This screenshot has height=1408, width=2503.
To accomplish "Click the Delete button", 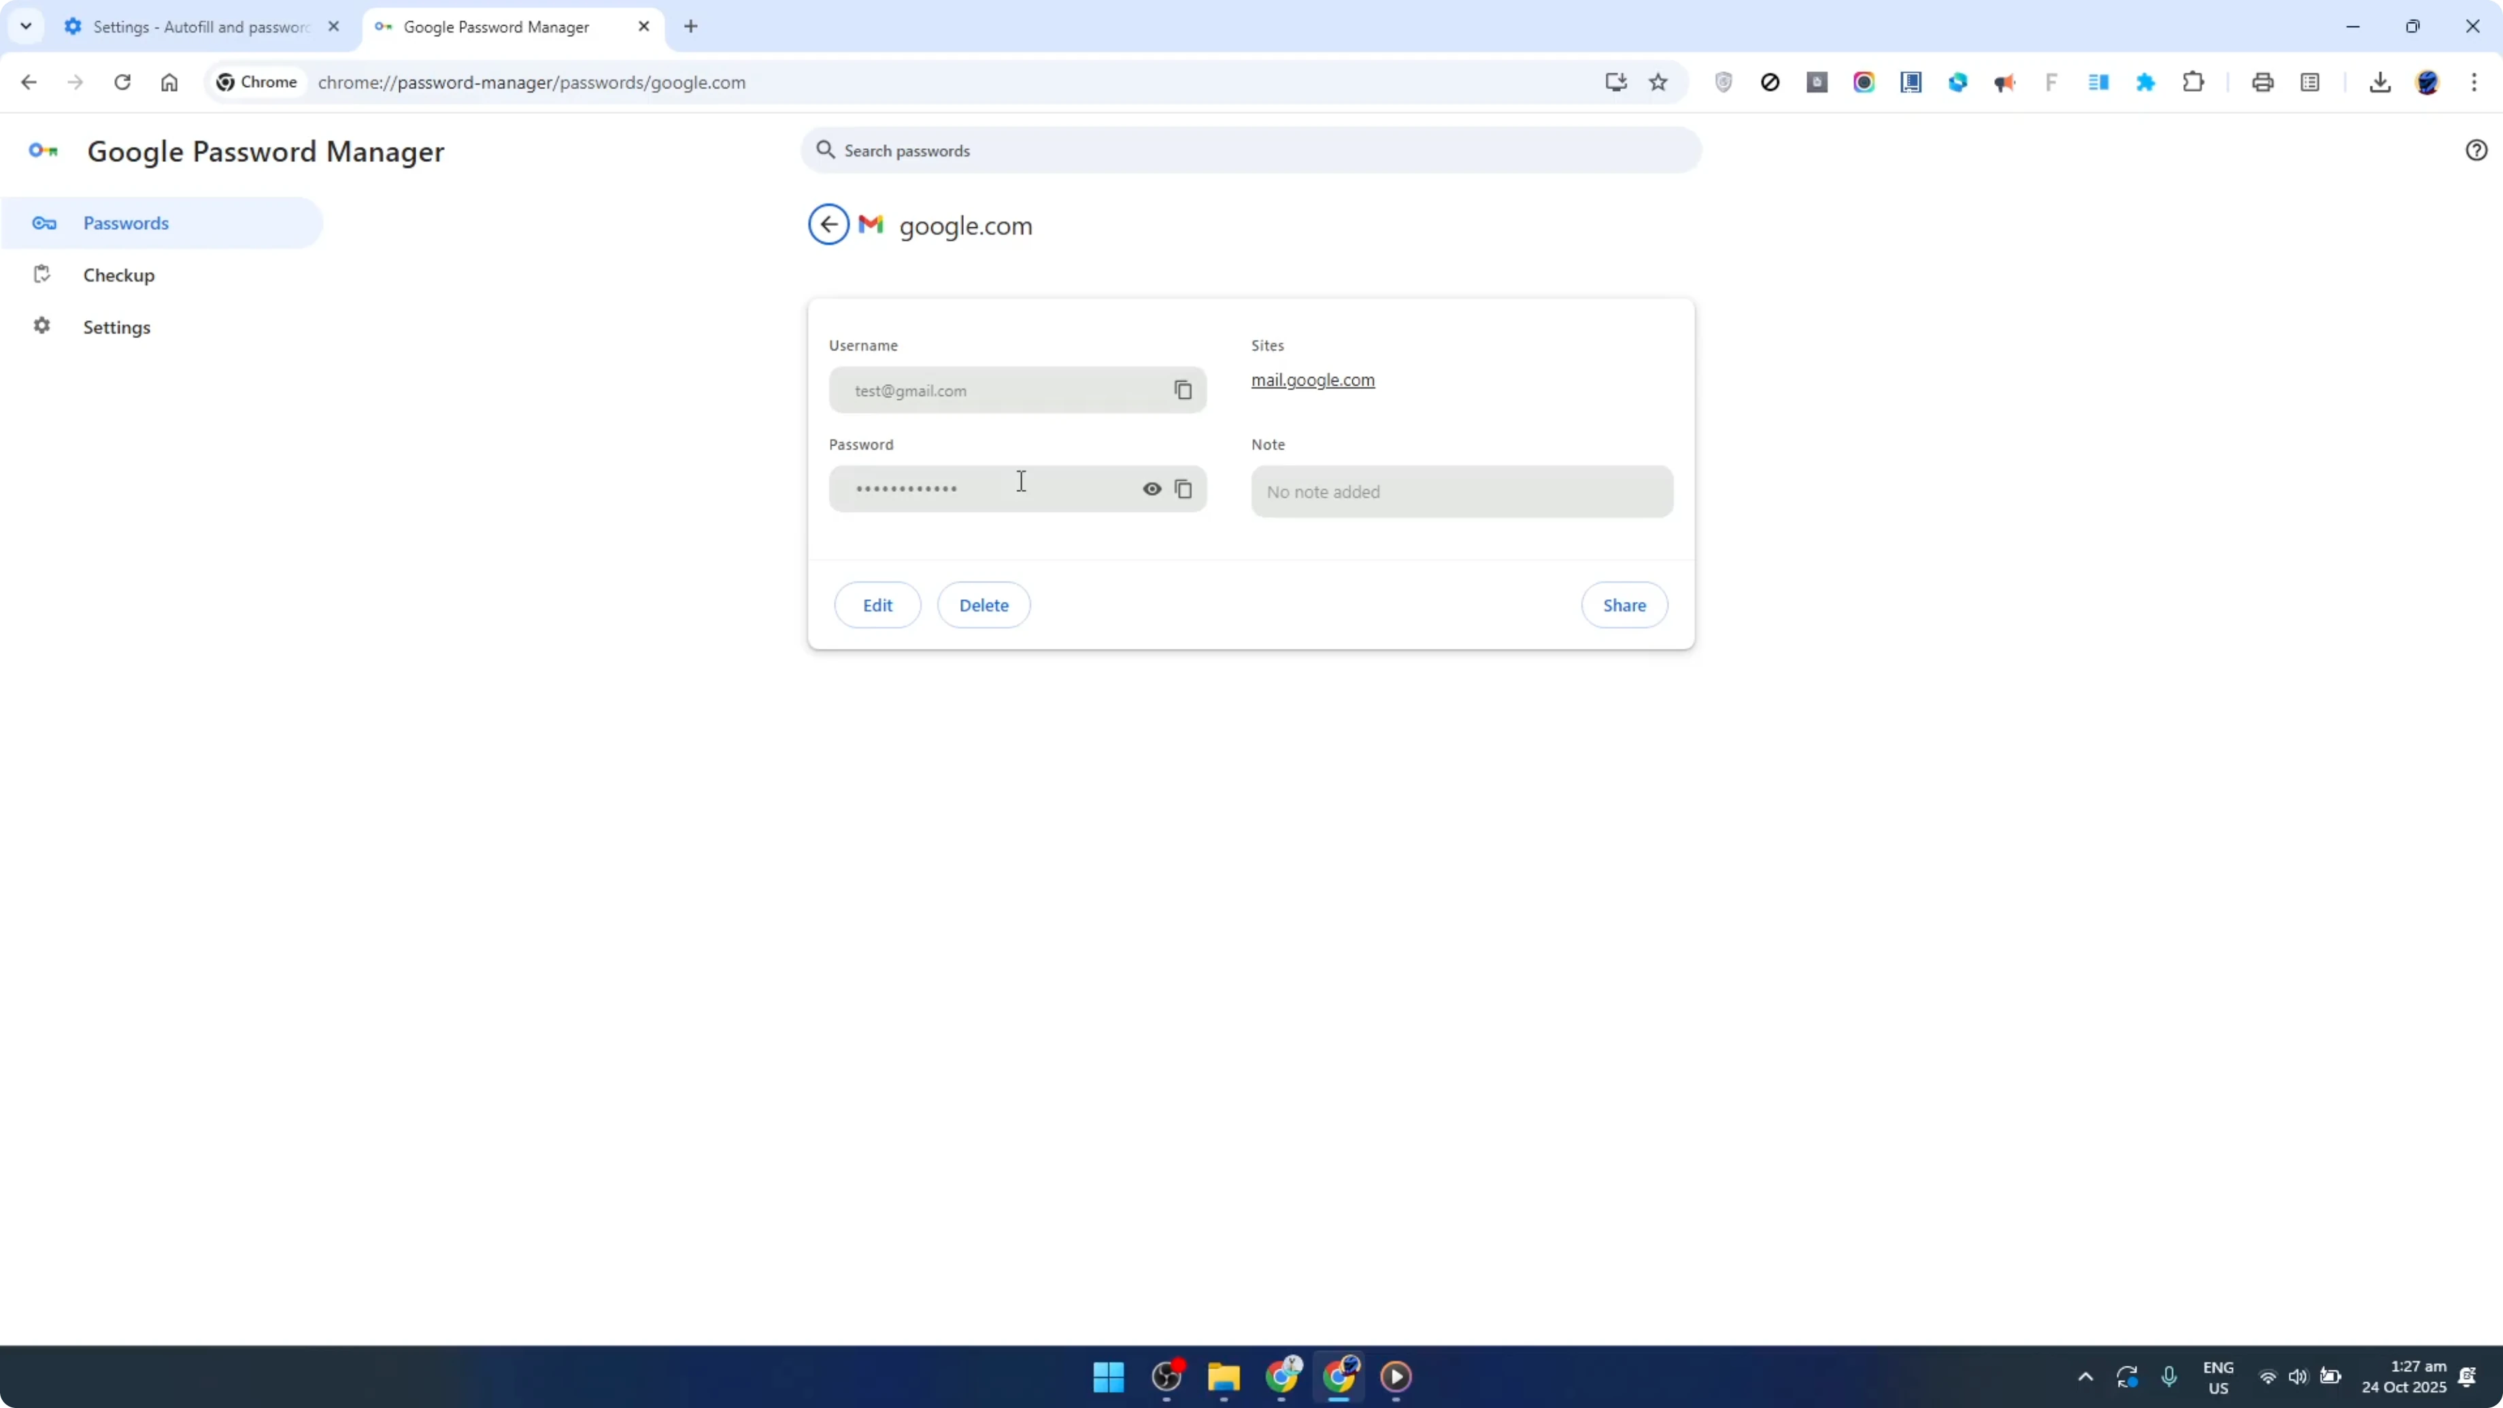I will (x=984, y=605).
